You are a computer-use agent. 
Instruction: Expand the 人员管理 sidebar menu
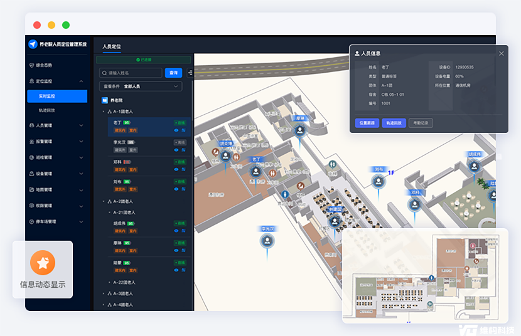(56, 125)
